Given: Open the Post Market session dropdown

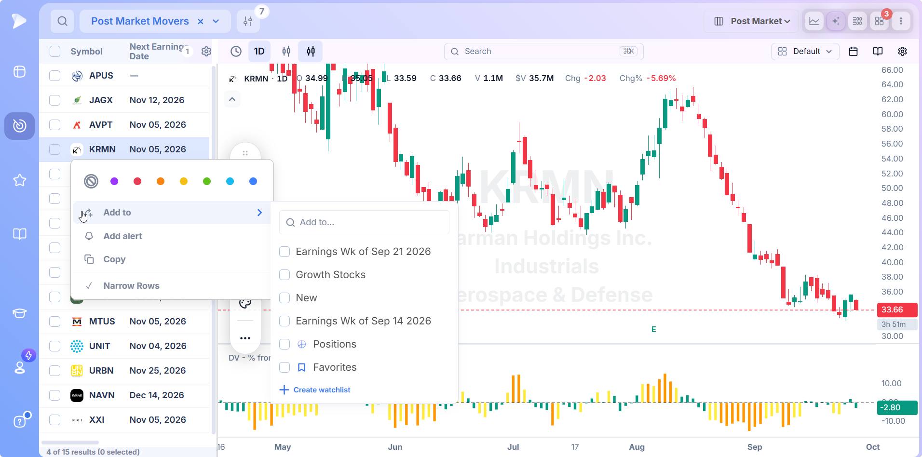Looking at the screenshot, I should coord(751,21).
